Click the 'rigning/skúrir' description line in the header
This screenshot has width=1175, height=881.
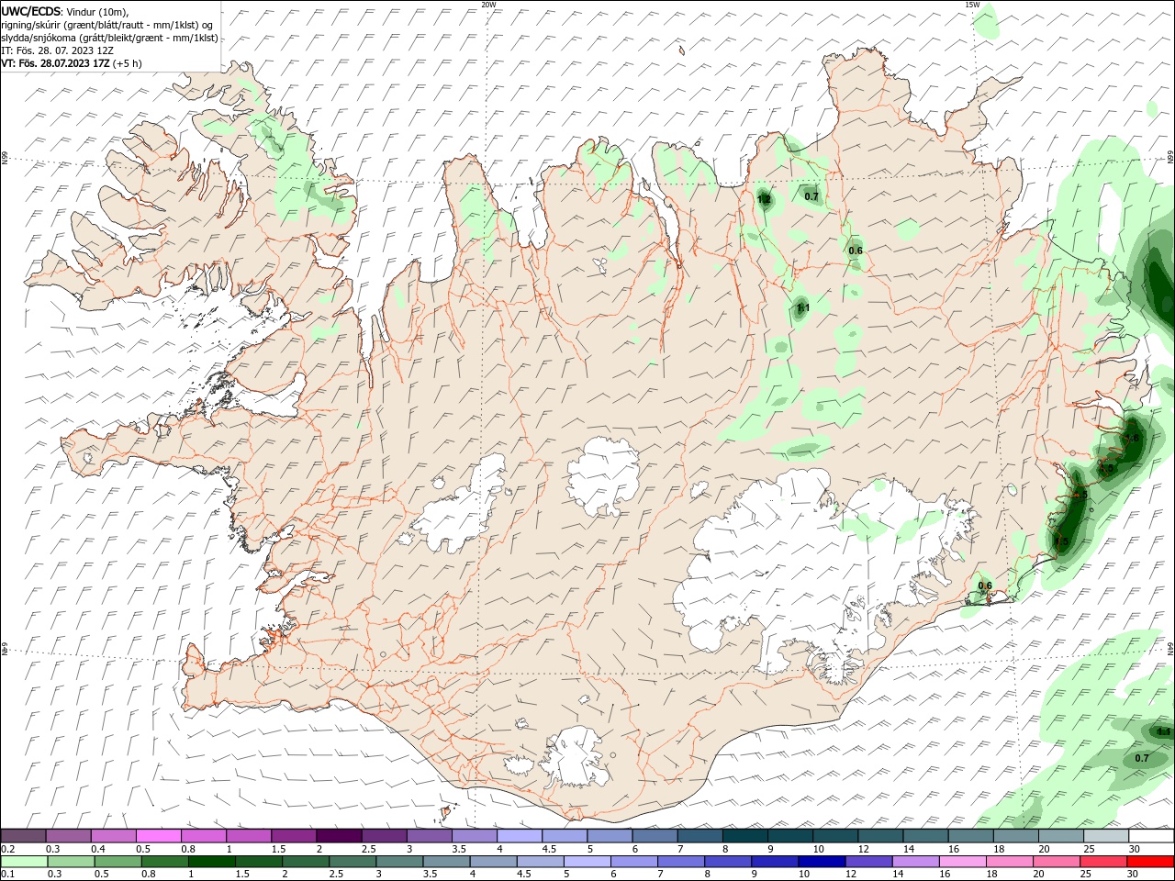(x=106, y=25)
